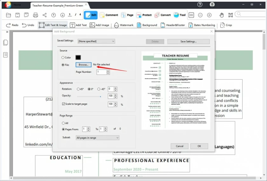This screenshot has height=181, width=267.
Task: Toggle Scale to target page checkbox
Action: (64, 104)
